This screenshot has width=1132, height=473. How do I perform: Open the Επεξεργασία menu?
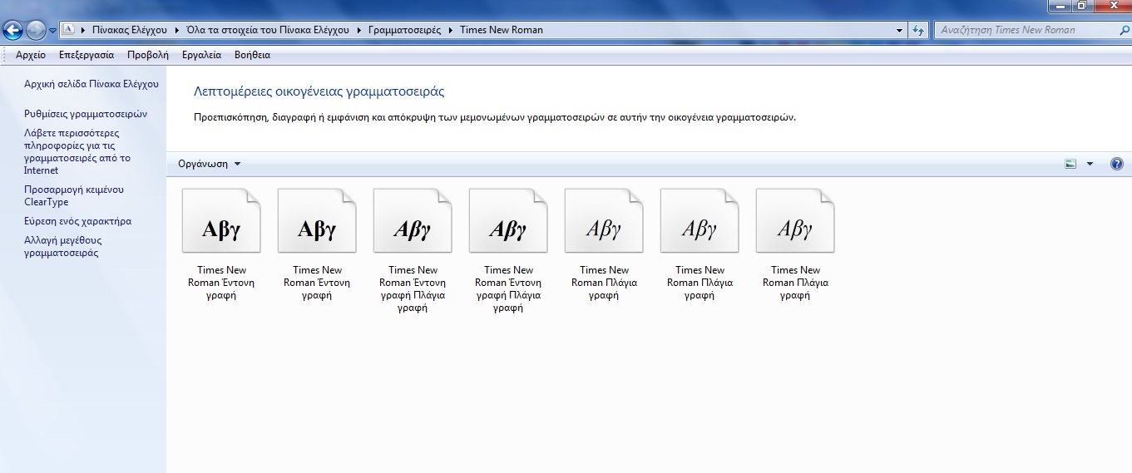87,55
